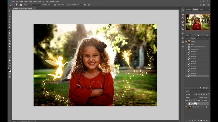Screen dimensions: 218x122
Task: Click the Navigator preview thumbnail
Action: tap(198, 22)
